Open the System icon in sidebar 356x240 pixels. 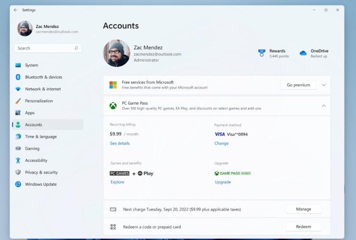(18, 65)
